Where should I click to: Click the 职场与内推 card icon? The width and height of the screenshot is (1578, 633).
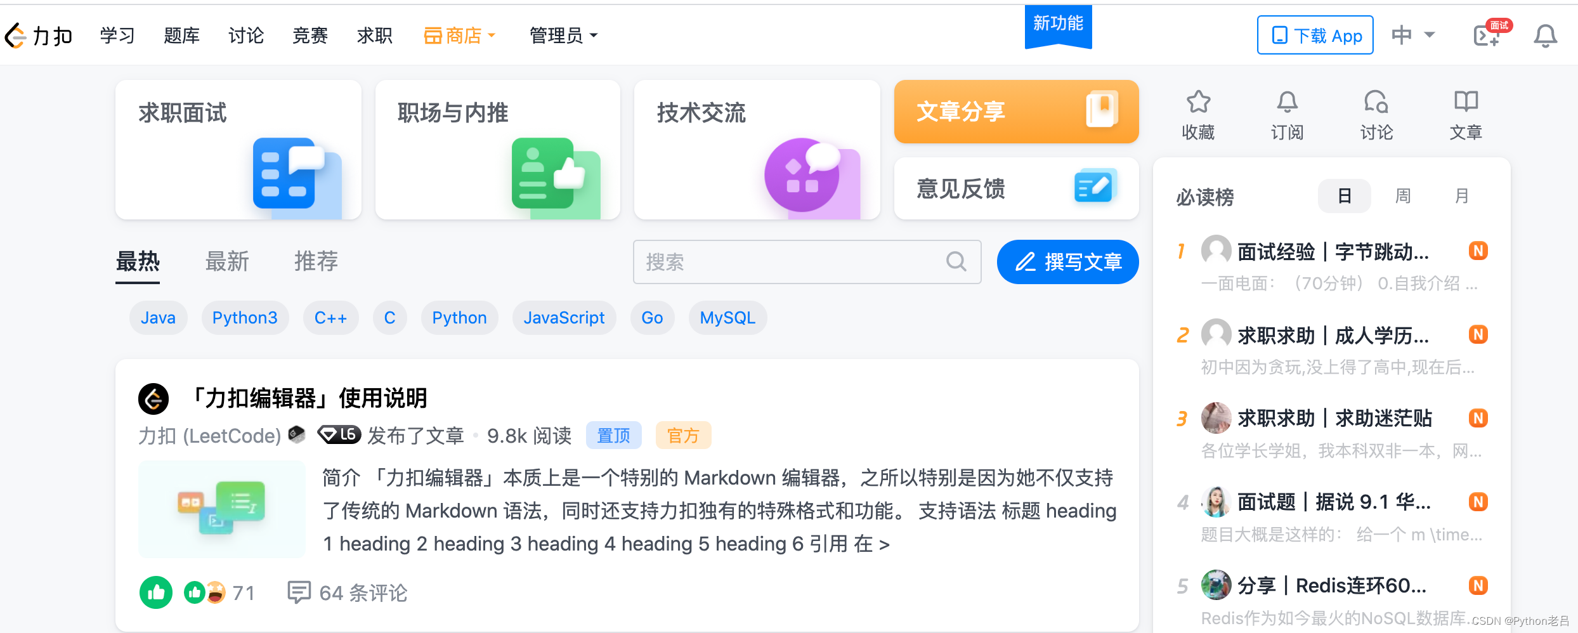click(556, 177)
